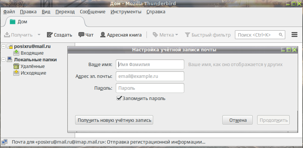The width and height of the screenshot is (303, 148).
Task: Open the Файл menu
Action: [x=9, y=12]
